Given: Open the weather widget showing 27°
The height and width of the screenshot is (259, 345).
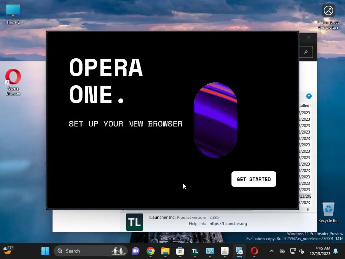Looking at the screenshot, I should tap(8, 251).
